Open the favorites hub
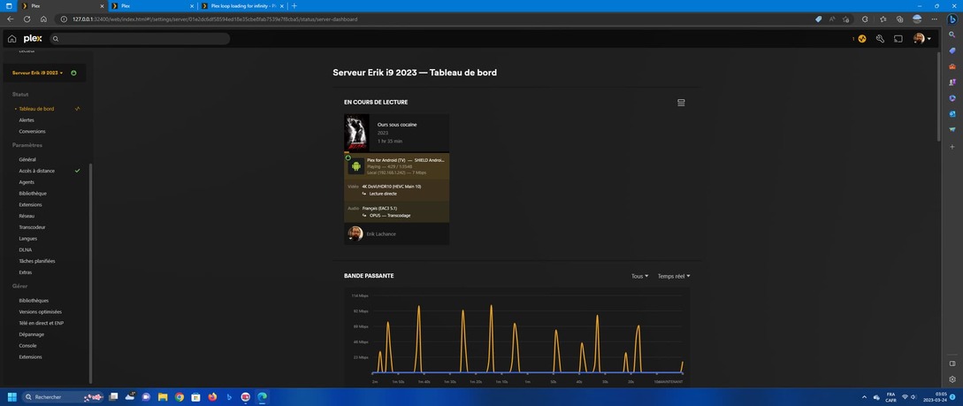This screenshot has height=406, width=963. pos(883,19)
